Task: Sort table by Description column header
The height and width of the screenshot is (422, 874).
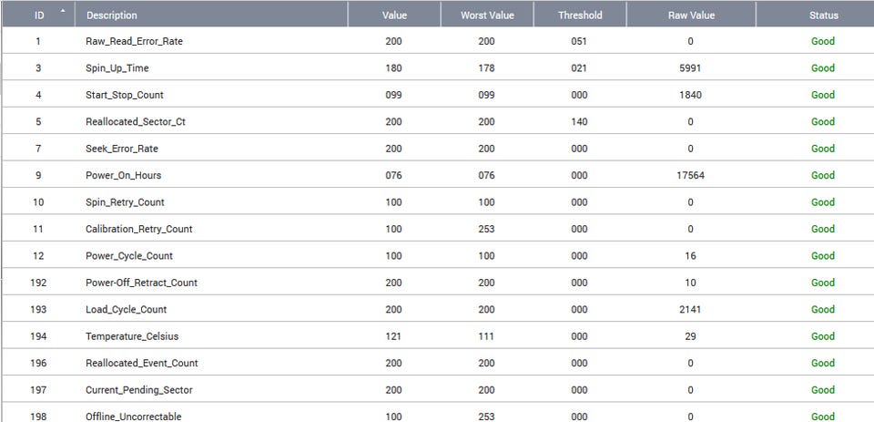Action: (111, 15)
